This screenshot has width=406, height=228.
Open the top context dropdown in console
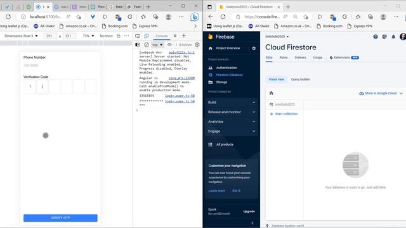[157, 45]
